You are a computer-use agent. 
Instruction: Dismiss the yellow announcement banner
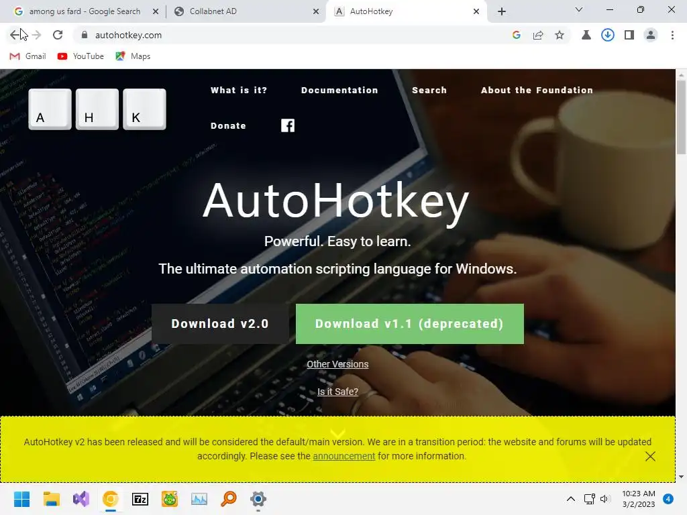pyautogui.click(x=650, y=456)
